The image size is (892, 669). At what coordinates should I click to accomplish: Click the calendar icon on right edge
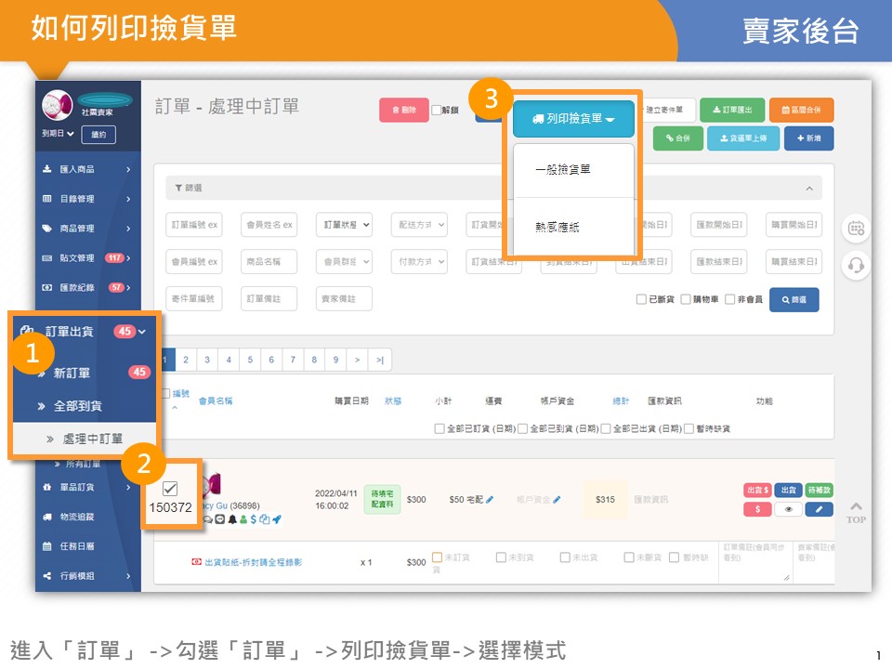(856, 228)
